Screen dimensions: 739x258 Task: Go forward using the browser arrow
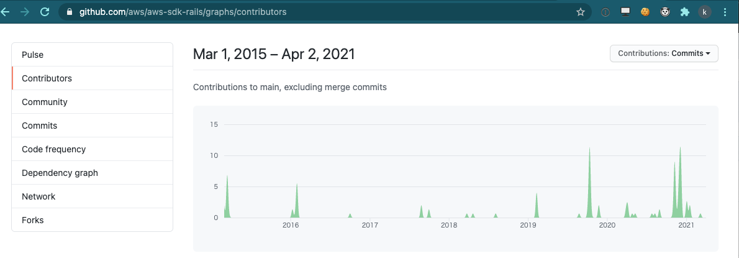point(24,12)
